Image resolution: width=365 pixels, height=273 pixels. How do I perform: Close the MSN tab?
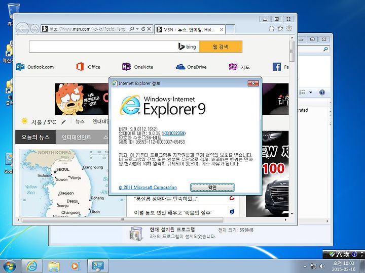pyautogui.click(x=222, y=29)
